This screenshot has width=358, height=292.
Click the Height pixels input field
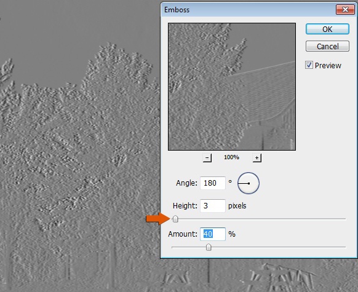tap(213, 206)
